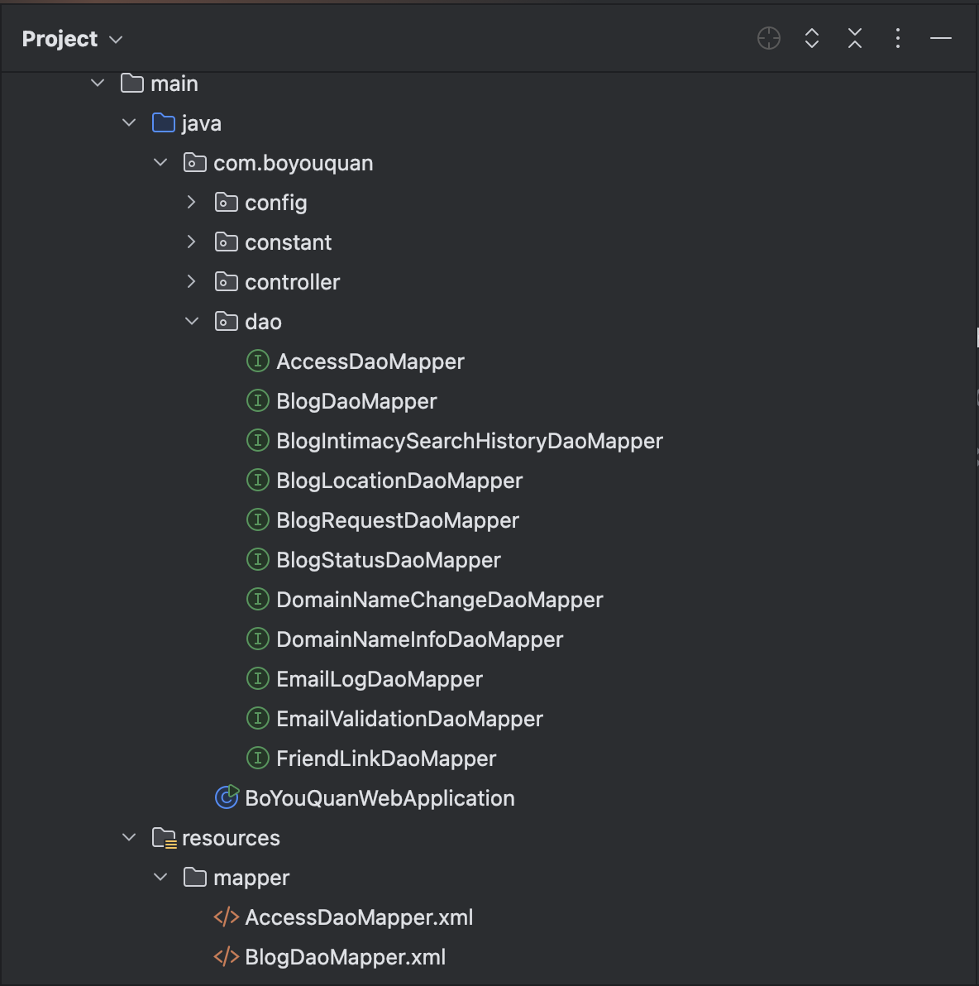This screenshot has height=986, width=979.
Task: Collapse the mapper folder
Action: pos(160,877)
